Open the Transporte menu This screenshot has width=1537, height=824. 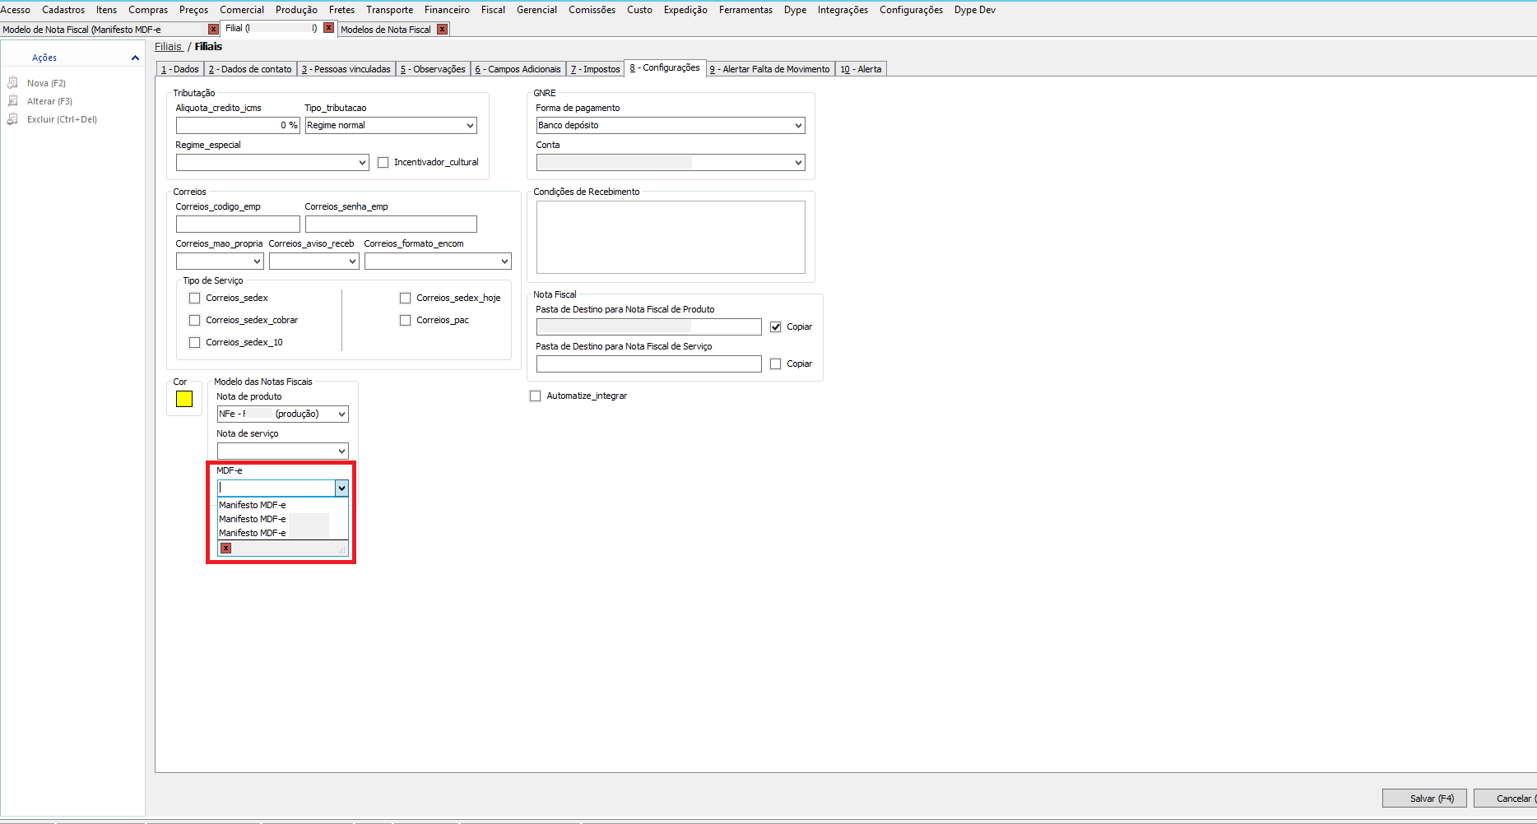coord(390,10)
